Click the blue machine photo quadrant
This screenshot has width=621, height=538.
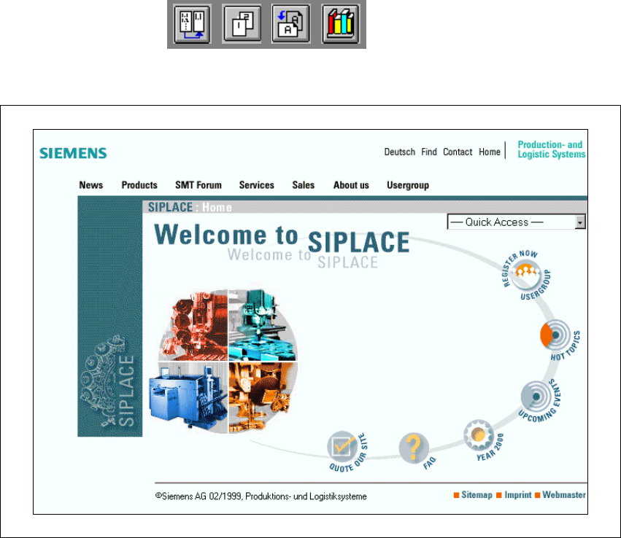(x=188, y=397)
